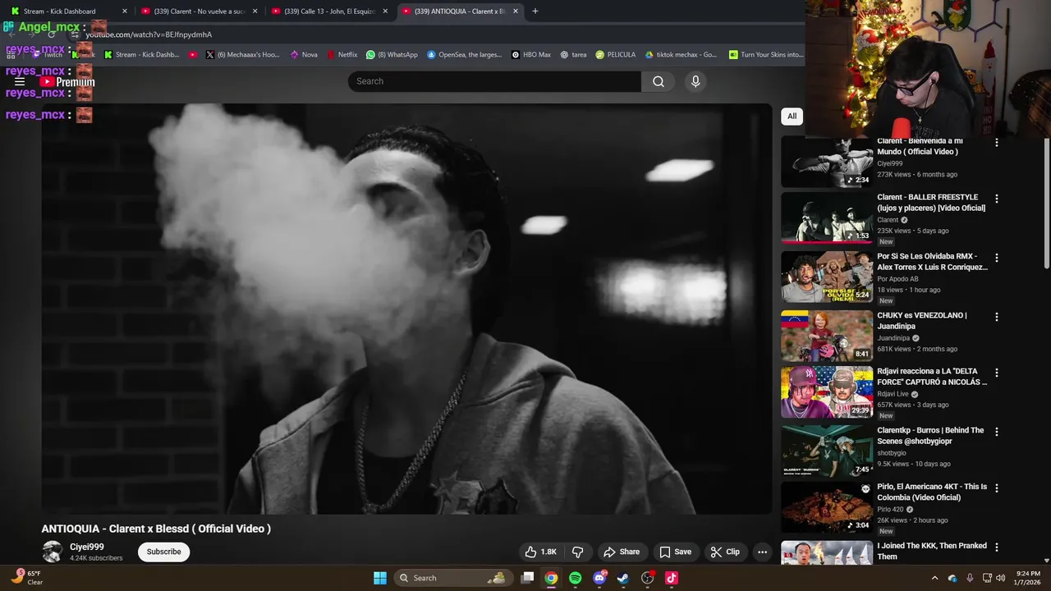Screen dimensions: 1051x591
Task: Open the Netflix bookmark
Action: pyautogui.click(x=342, y=54)
